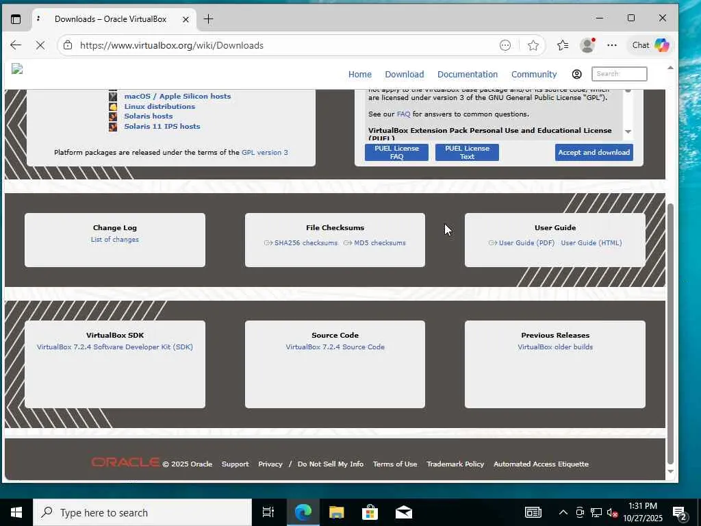Open VirtualBox 7.2.4 Source Code link
This screenshot has width=701, height=526.
tap(335, 347)
